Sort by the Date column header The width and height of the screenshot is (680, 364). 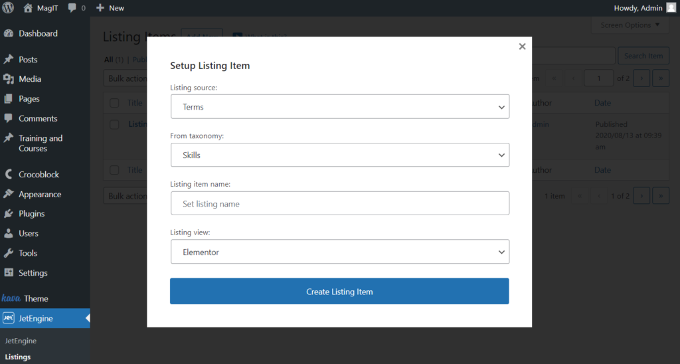(602, 103)
